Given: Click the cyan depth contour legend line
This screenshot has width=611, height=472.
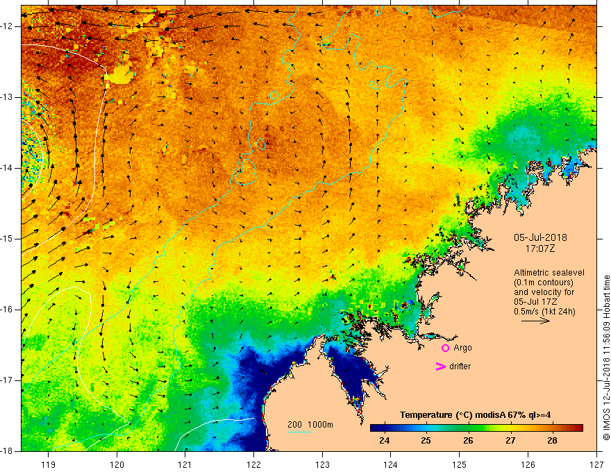Looking at the screenshot, I should coord(299,432).
